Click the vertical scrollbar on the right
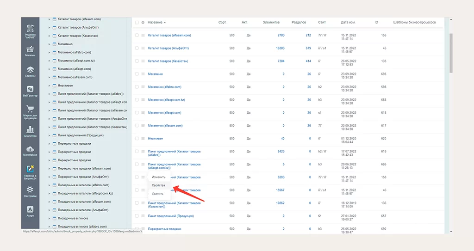Screen dimensions: 474x251 [x=451, y=51]
